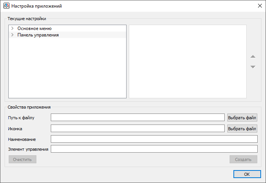Click the Наименование input field
The width and height of the screenshot is (266, 183).
tap(154, 139)
